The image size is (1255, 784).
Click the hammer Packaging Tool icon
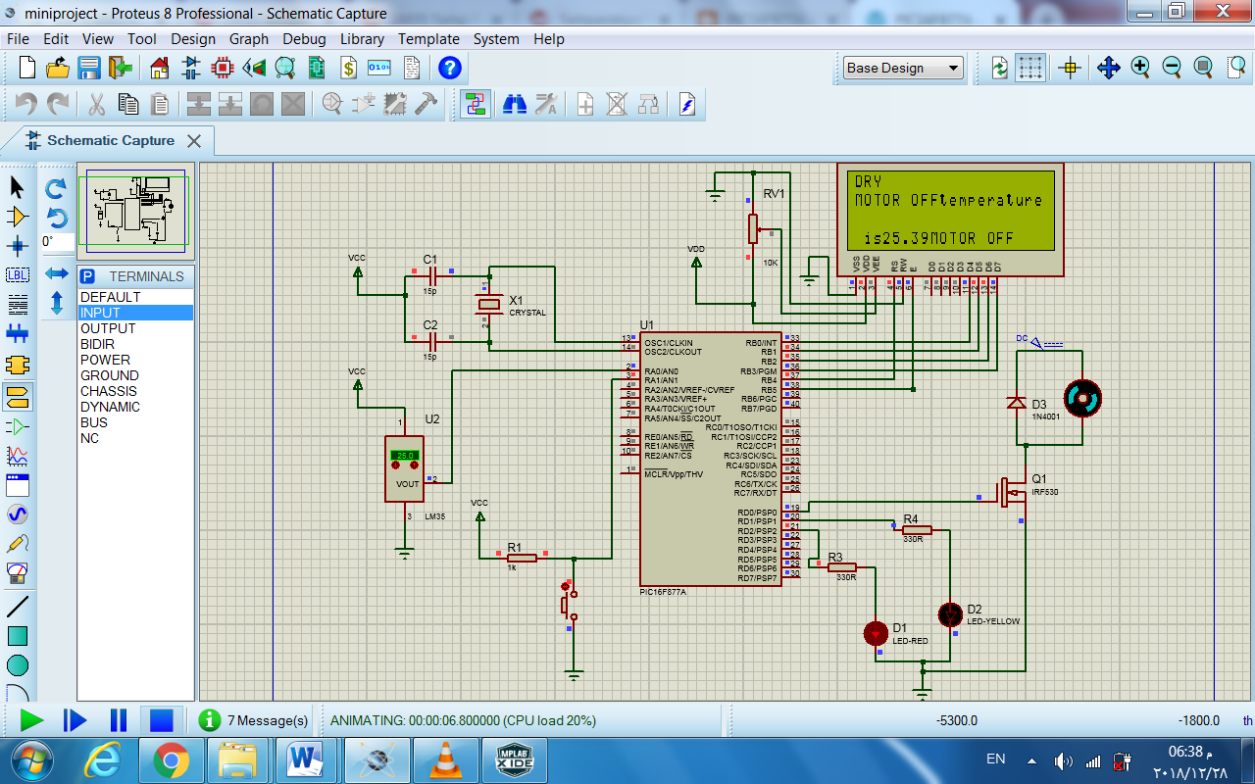click(x=427, y=104)
